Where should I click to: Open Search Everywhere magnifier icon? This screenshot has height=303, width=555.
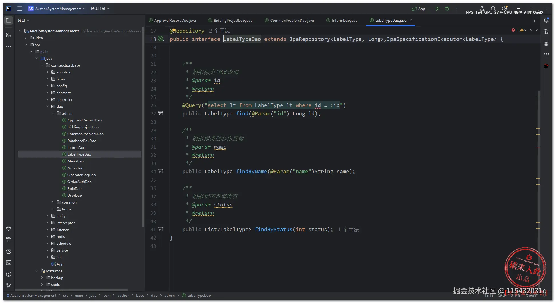point(493,9)
